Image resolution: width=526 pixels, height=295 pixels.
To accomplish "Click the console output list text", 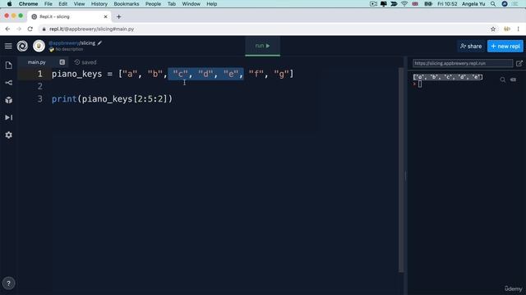I will click(x=448, y=77).
